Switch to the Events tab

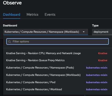(x=50, y=14)
